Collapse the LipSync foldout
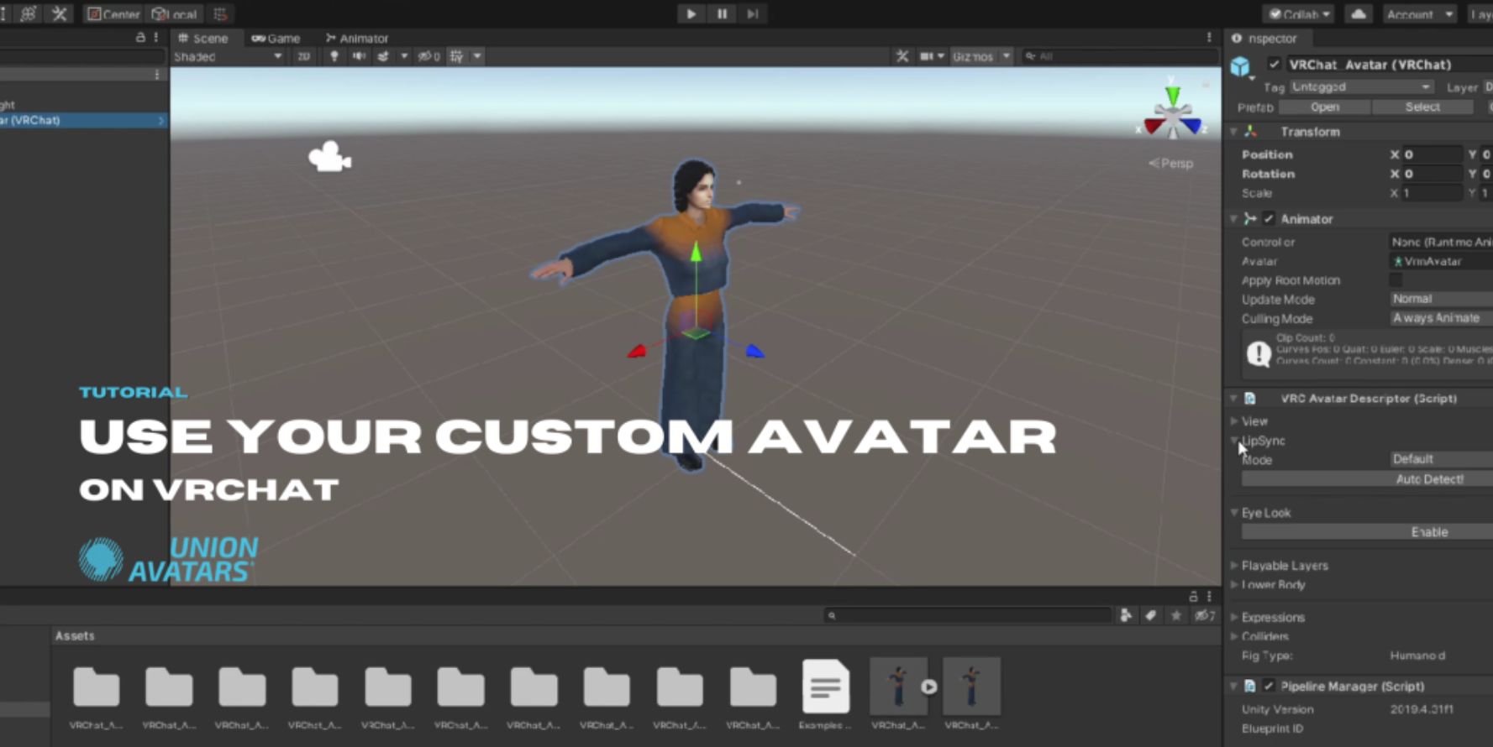 [x=1233, y=441]
